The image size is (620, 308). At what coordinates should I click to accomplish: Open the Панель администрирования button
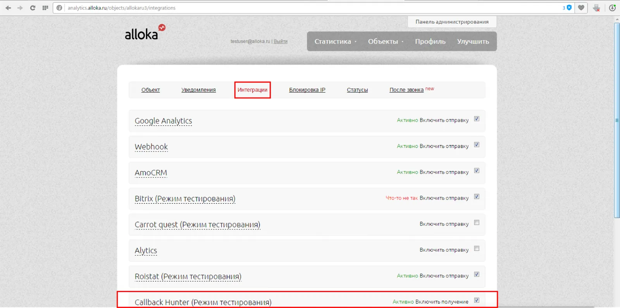click(x=452, y=22)
